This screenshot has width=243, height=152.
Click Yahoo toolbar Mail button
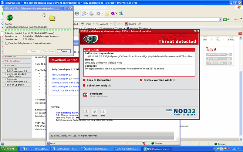(x=119, y=29)
